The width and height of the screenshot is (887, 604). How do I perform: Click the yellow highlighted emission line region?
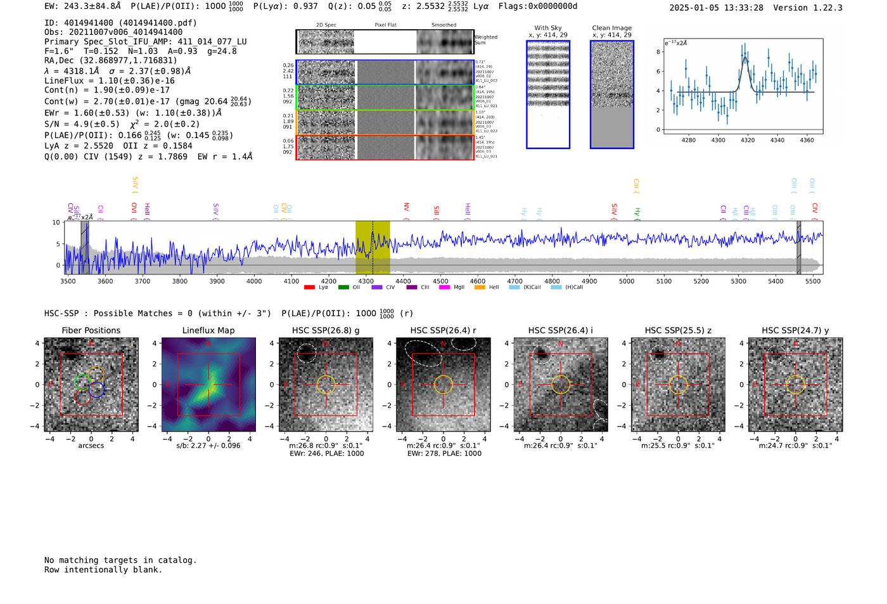pos(373,248)
